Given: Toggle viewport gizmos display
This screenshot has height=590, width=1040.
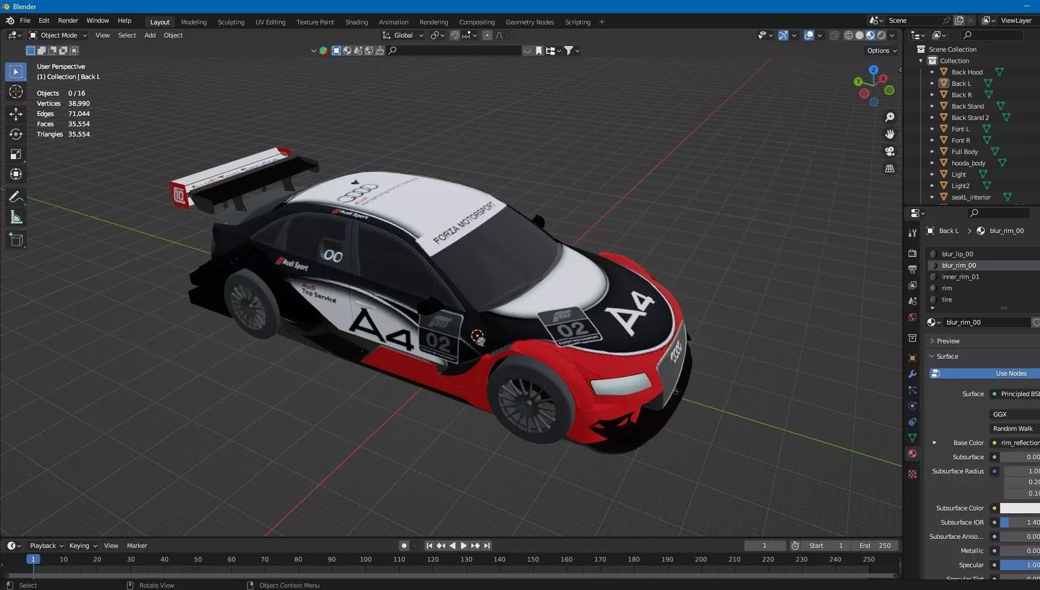Looking at the screenshot, I should point(783,35).
